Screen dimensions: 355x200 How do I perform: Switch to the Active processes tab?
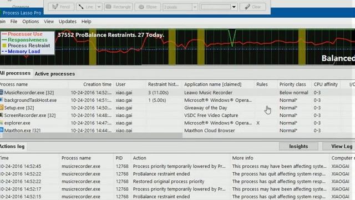point(55,74)
